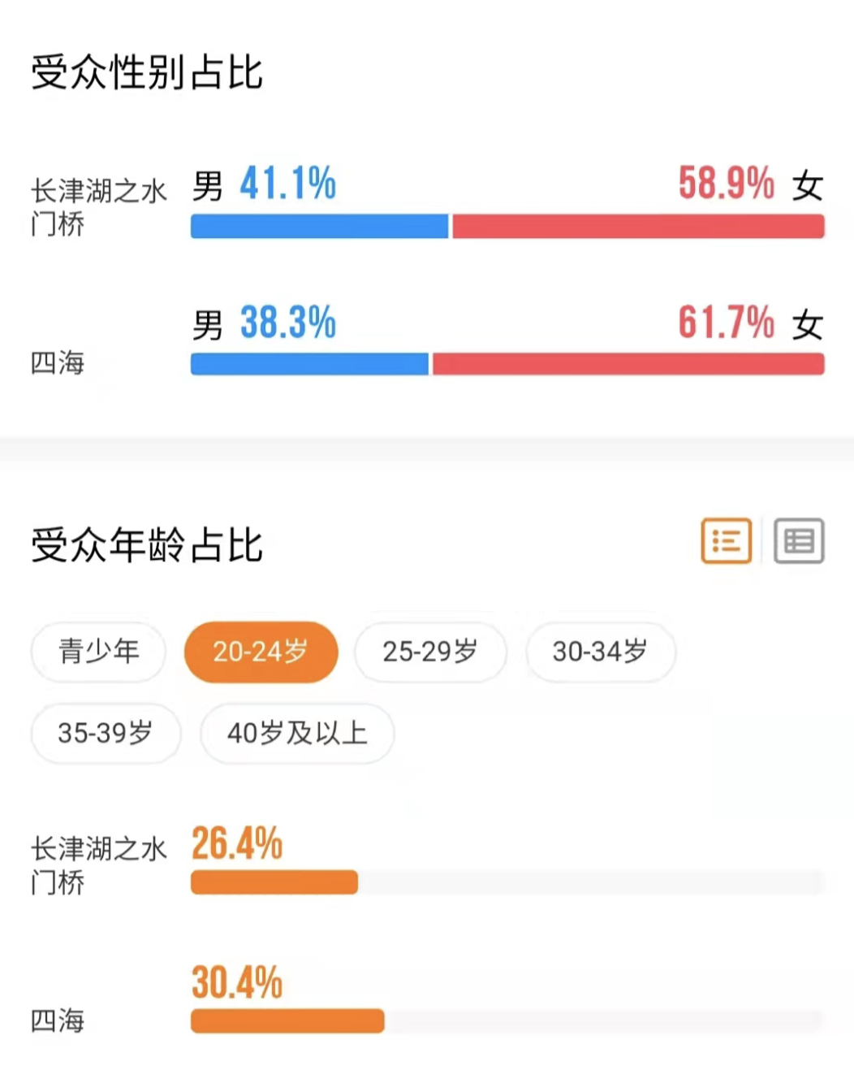854x1092 pixels.
Task: Tap the 受众年龄占比 heading
Action: point(147,545)
